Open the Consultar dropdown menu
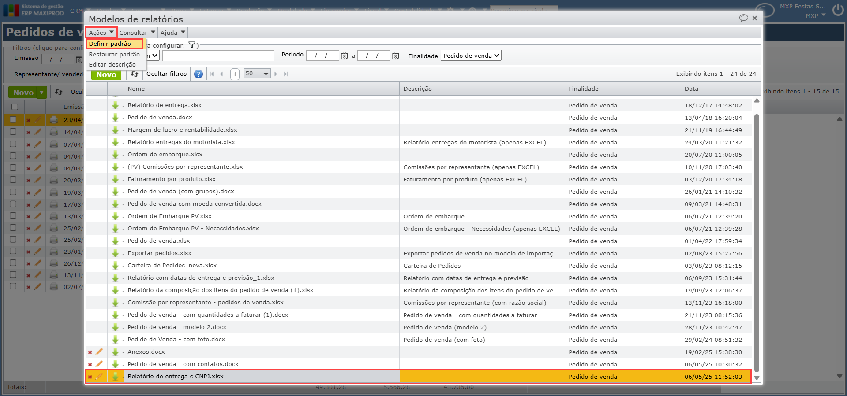Viewport: 847px width, 396px height. (x=137, y=33)
